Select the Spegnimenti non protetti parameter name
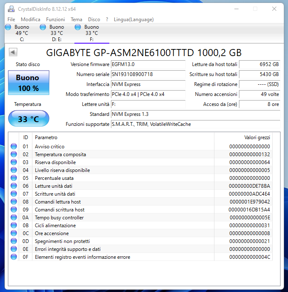Viewport: 288px width, 292px height. point(62,241)
